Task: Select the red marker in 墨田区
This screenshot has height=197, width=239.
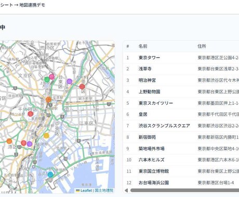Action: 82,87
